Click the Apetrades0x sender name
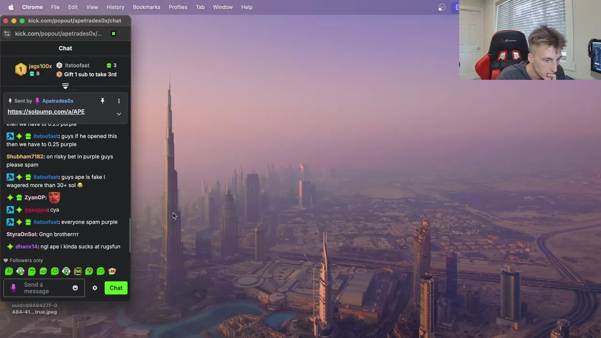Screen dimensions: 601x338 pyautogui.click(x=58, y=101)
